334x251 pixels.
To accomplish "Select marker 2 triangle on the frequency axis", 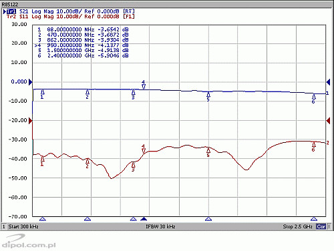I will coord(88,219).
